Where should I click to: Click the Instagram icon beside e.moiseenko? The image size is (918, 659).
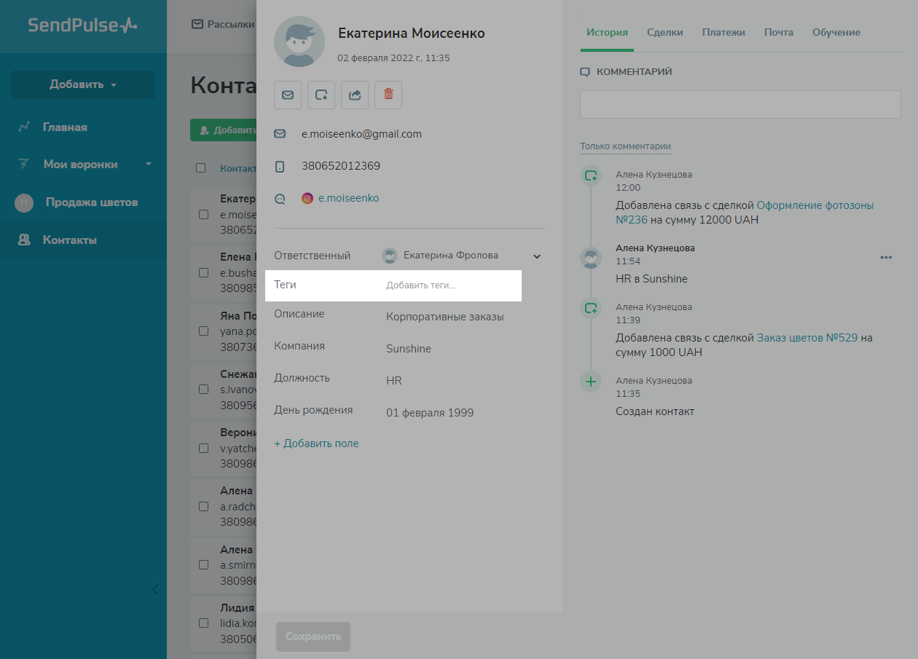click(307, 198)
